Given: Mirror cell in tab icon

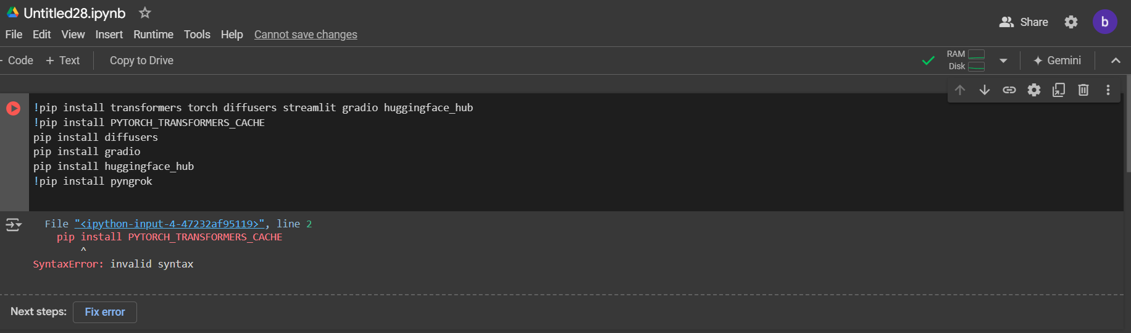Looking at the screenshot, I should coord(1059,90).
